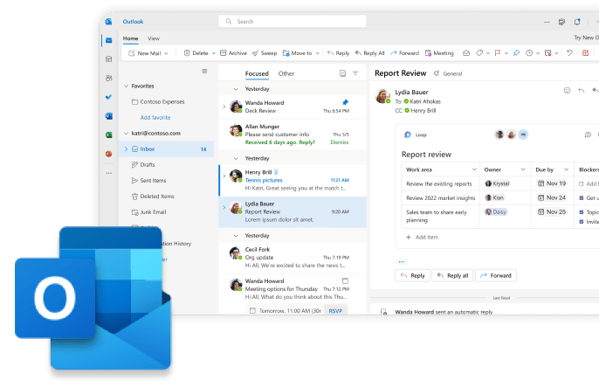The height and width of the screenshot is (387, 599).
Task: Click the purple reply arrow in message header
Action: (582, 91)
